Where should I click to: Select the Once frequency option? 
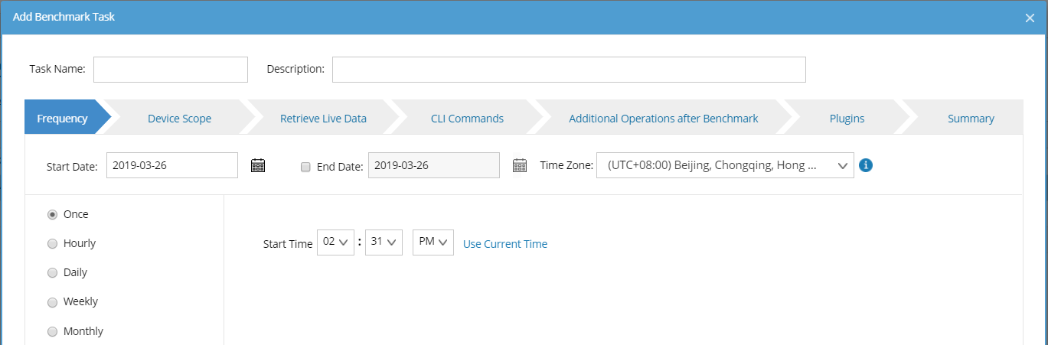click(53, 214)
